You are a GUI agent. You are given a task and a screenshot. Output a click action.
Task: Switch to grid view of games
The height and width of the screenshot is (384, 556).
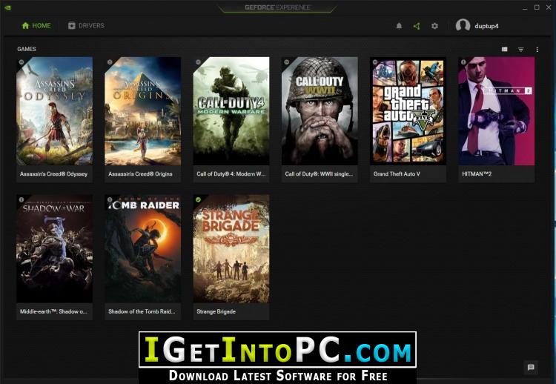pyautogui.click(x=505, y=49)
